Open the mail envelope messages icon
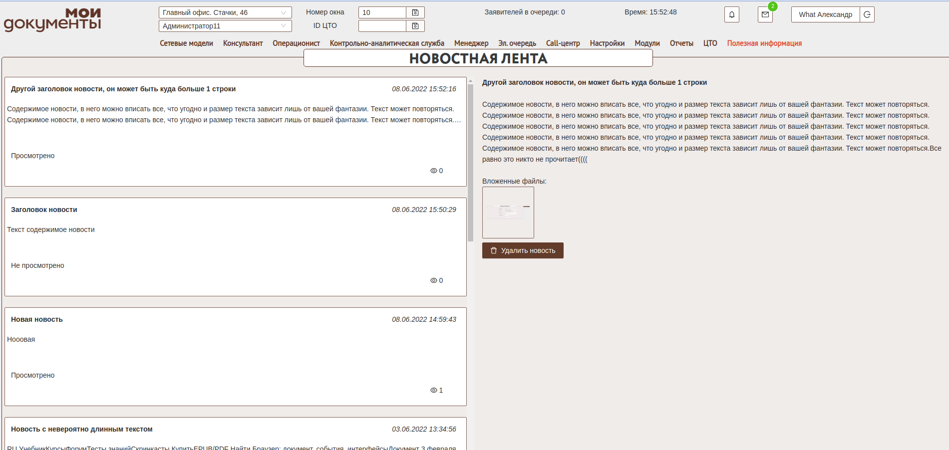949x450 pixels. coord(765,14)
